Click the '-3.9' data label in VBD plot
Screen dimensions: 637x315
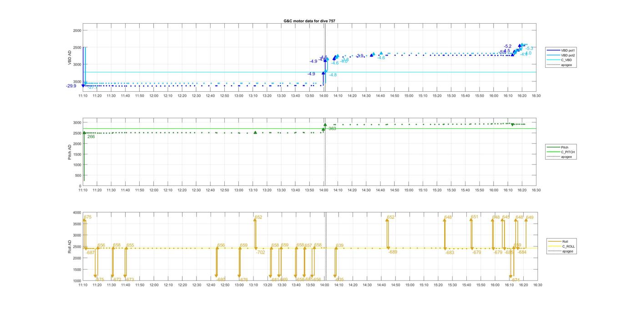click(x=360, y=56)
